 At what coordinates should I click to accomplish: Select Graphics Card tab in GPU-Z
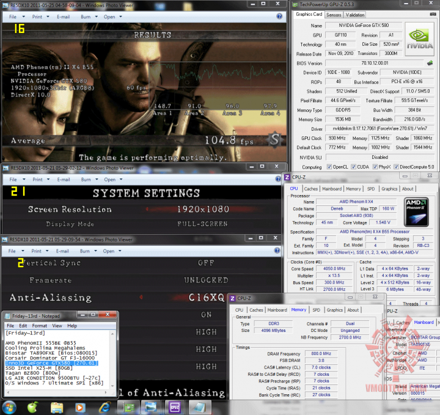pos(309,14)
